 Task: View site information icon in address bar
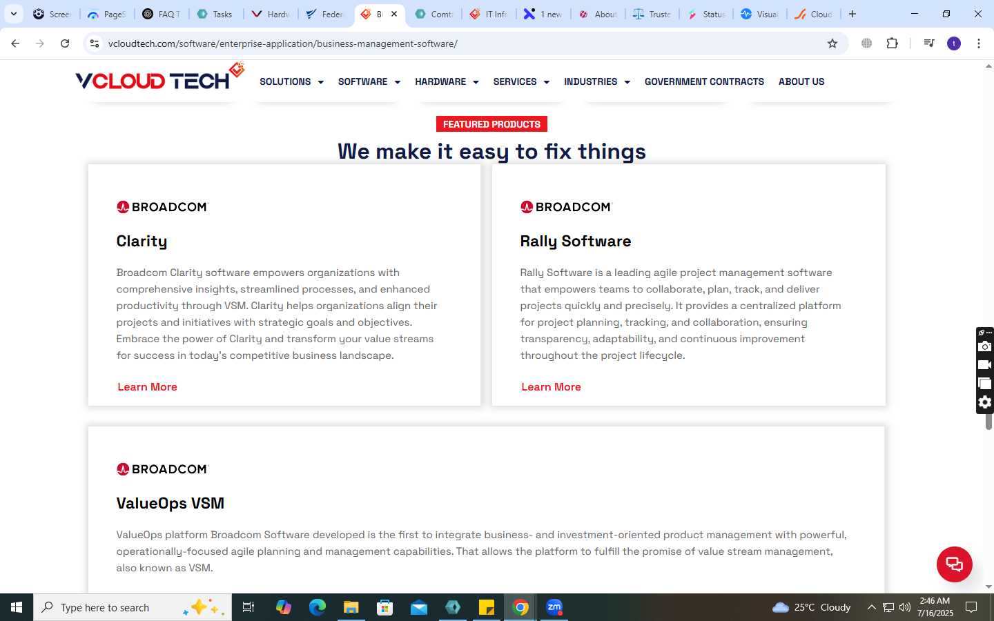tap(95, 43)
